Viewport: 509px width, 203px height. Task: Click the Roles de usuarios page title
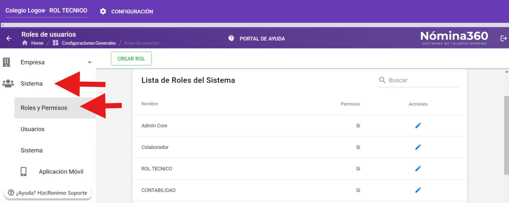tap(49, 34)
